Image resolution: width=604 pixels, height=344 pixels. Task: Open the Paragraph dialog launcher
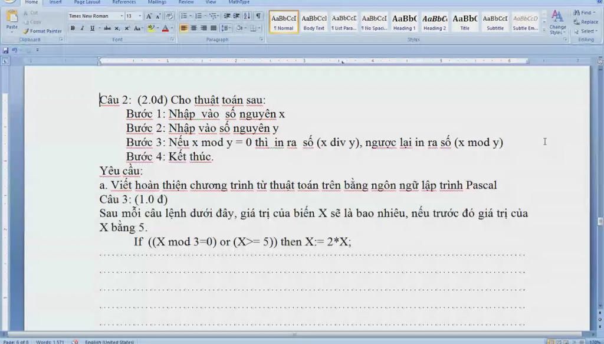coord(261,40)
